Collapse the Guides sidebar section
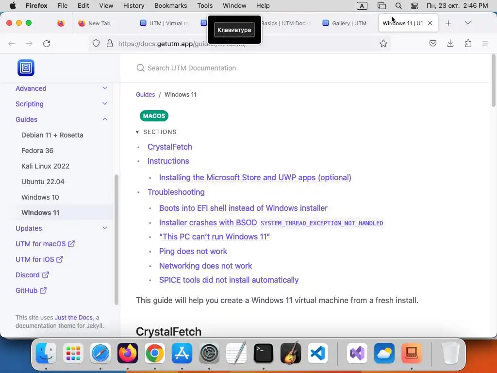This screenshot has height=373, width=497. [x=105, y=119]
